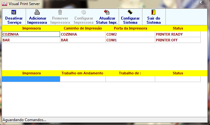The width and height of the screenshot is (210, 125).
Task: Select the COM1 port cell
Action: (130, 40)
